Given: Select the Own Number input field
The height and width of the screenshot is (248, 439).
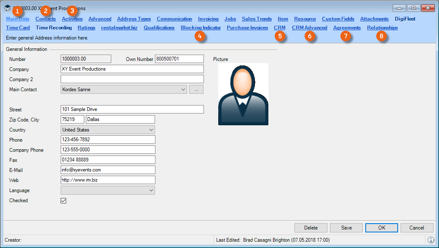Looking at the screenshot, I should click(179, 59).
